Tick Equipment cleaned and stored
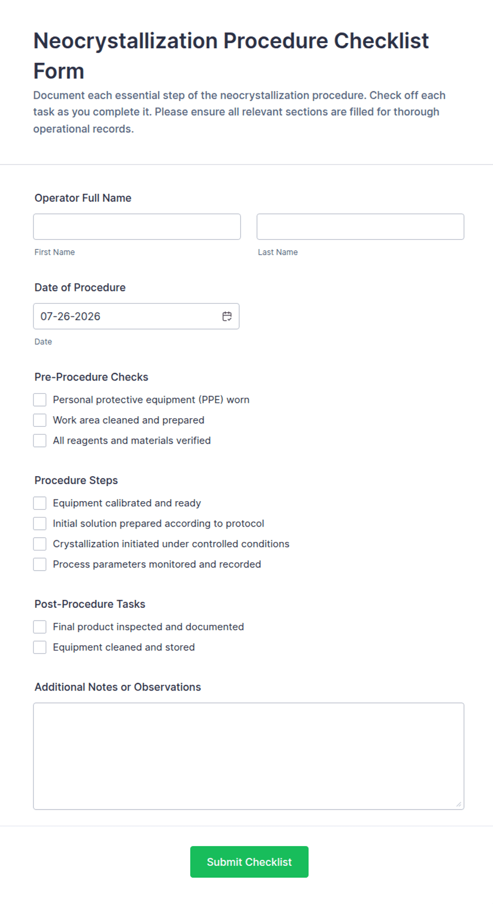Screen dimensions: 493x904 click(40, 647)
